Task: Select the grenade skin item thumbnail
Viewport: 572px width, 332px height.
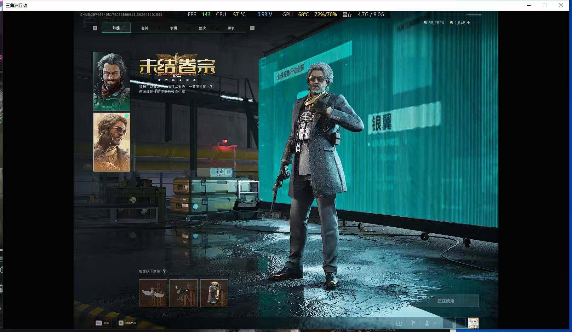Action: pos(214,293)
